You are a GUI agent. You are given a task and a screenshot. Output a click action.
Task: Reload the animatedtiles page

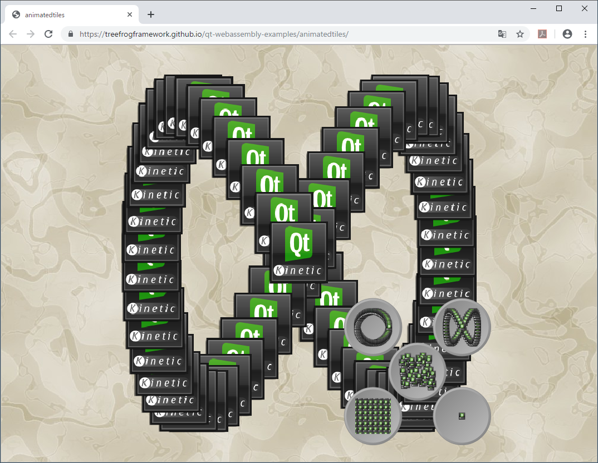[48, 34]
